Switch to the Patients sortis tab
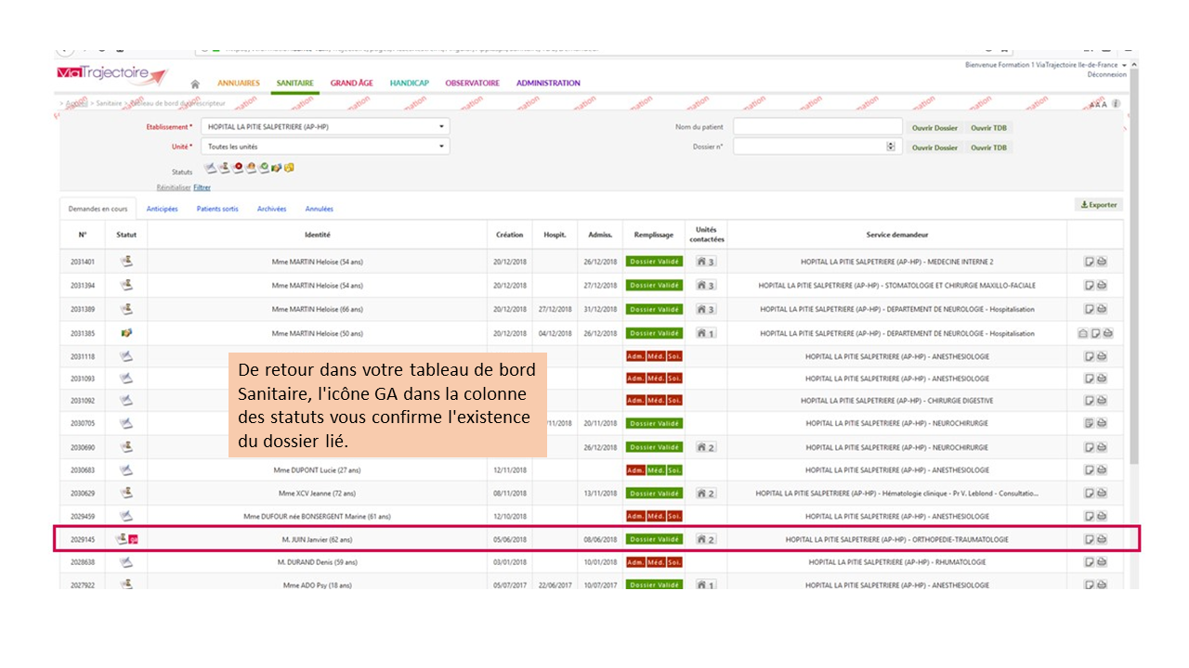This screenshot has width=1189, height=668. pos(217,209)
